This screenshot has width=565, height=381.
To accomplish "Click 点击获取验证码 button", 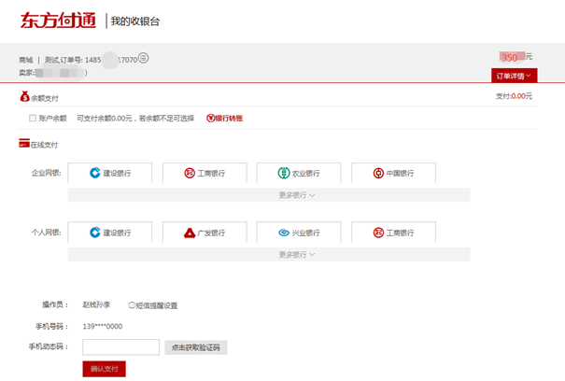I will pyautogui.click(x=196, y=347).
